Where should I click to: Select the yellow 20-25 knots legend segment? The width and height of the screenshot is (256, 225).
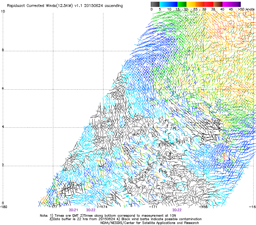(191, 4)
